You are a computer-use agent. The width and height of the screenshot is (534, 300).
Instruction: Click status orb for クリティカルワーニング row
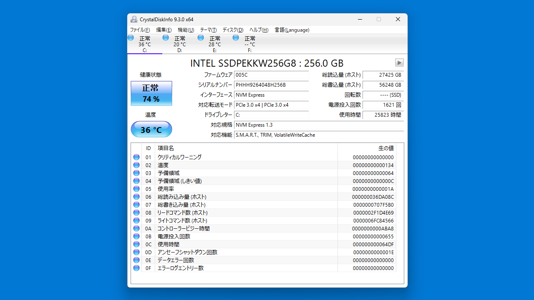[136, 157]
